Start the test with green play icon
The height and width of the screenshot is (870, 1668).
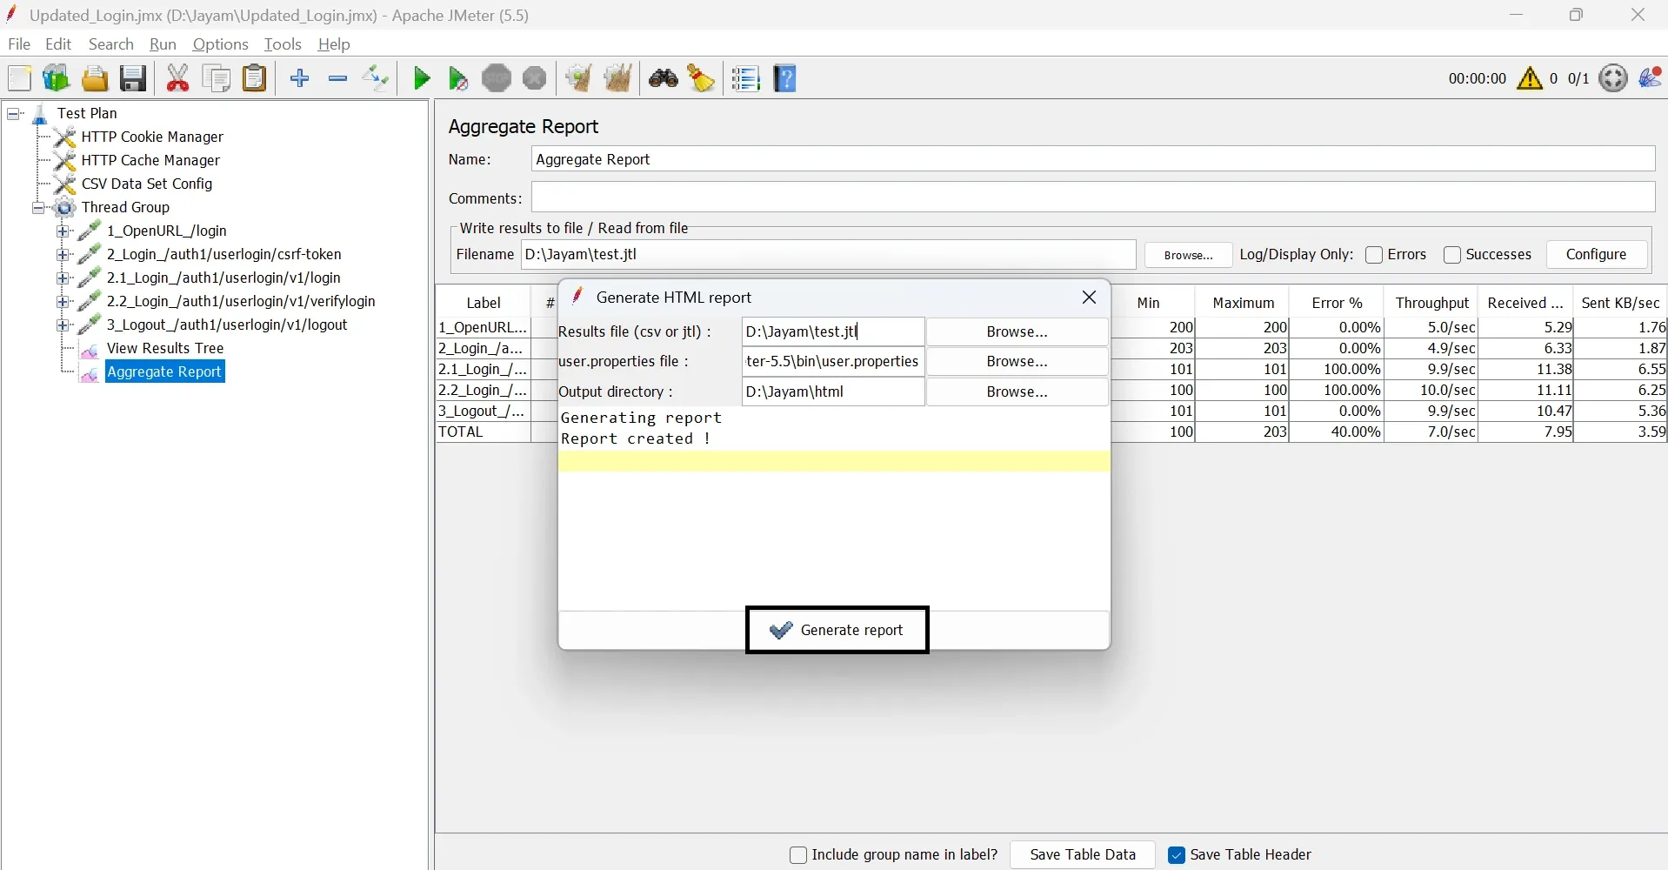422,78
